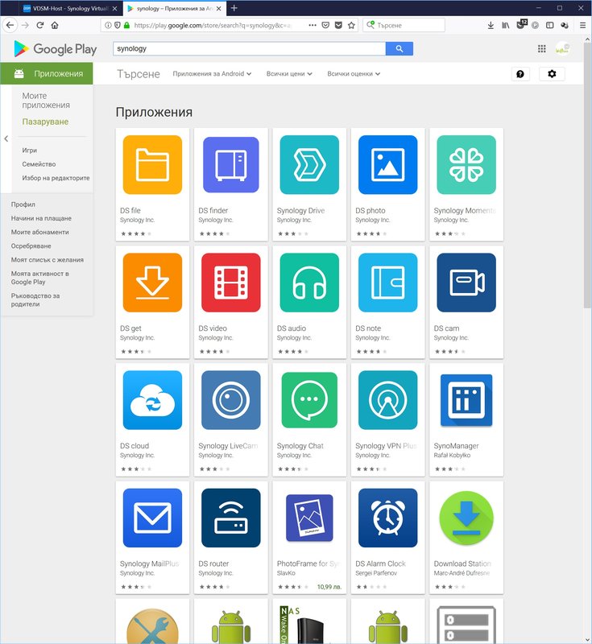Open the Synology Chat app icon
592x644 pixels.
[x=309, y=400]
